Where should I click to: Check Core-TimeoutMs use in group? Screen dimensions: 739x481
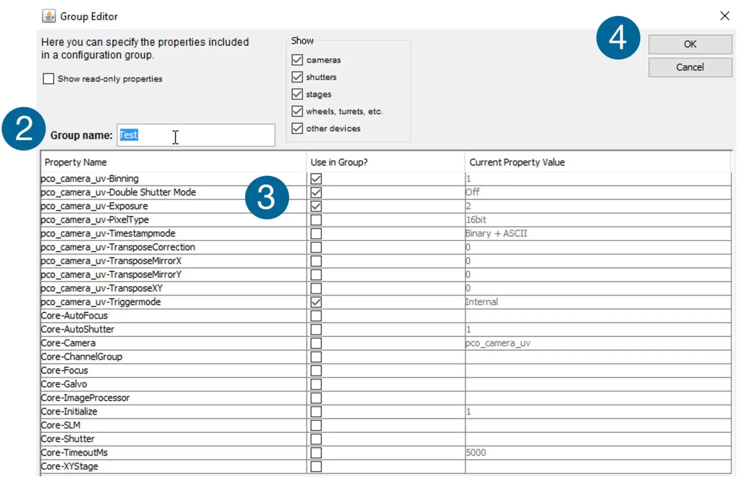[316, 452]
